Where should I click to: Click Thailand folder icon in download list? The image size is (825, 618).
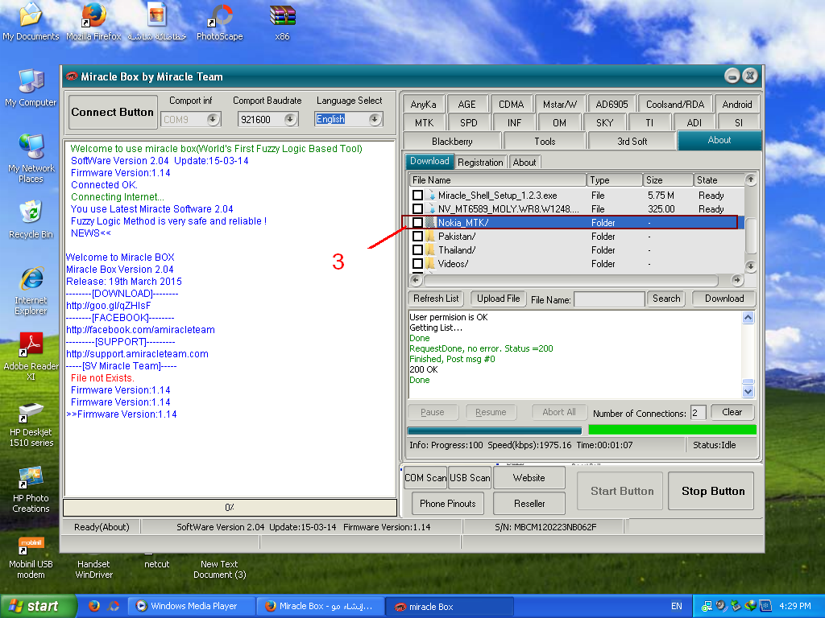[x=430, y=249]
